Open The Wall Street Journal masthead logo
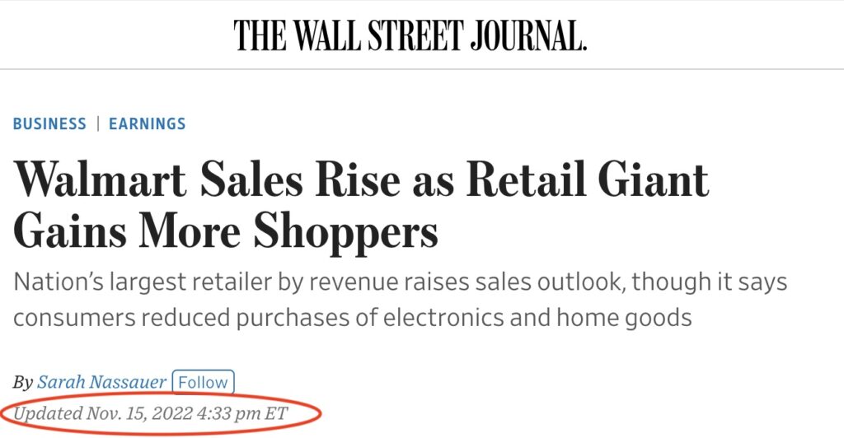844x438 pixels. click(x=410, y=35)
